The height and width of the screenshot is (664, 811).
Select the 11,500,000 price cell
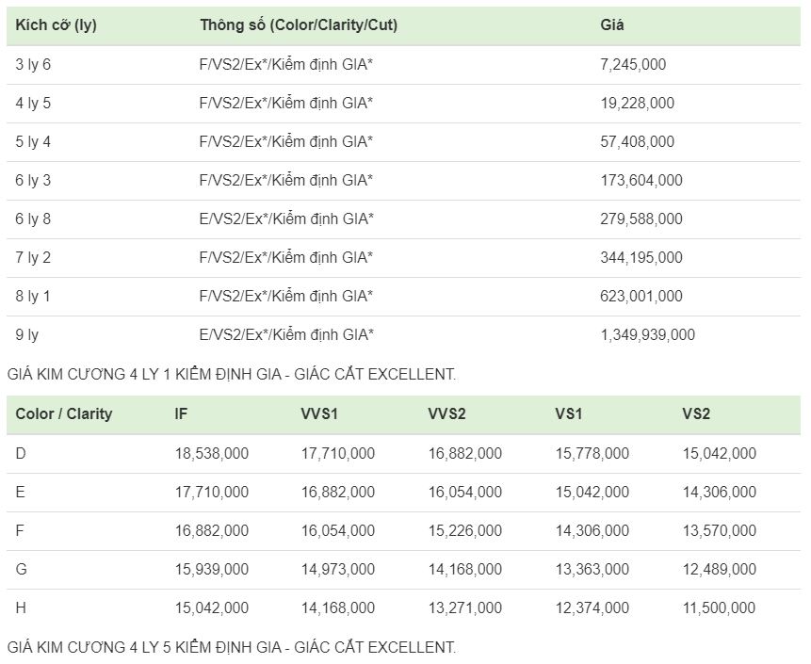point(720,607)
